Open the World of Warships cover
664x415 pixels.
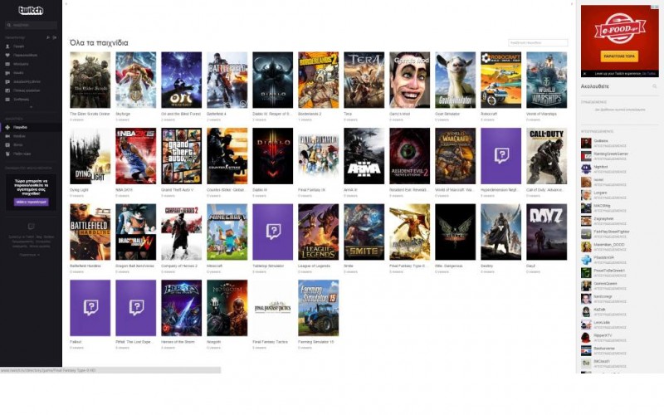point(547,80)
